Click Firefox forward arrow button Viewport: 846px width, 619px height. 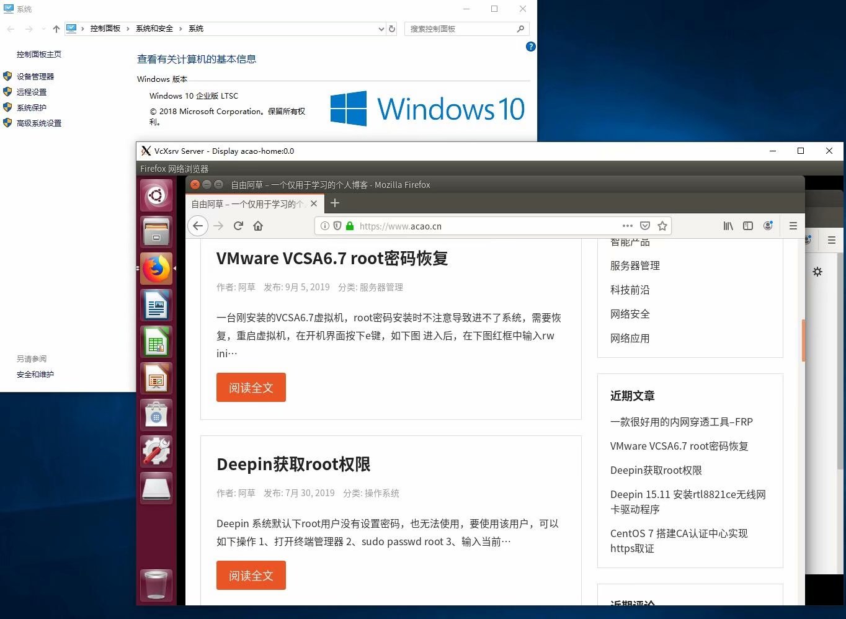point(218,226)
